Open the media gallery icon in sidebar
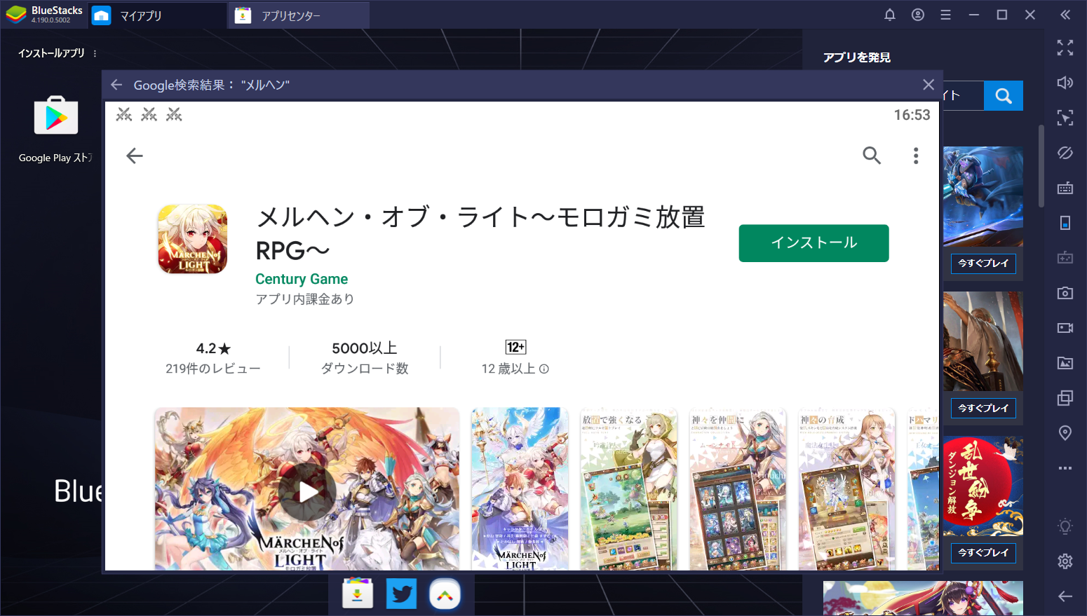Screen dimensions: 1087x616 click(x=1065, y=363)
